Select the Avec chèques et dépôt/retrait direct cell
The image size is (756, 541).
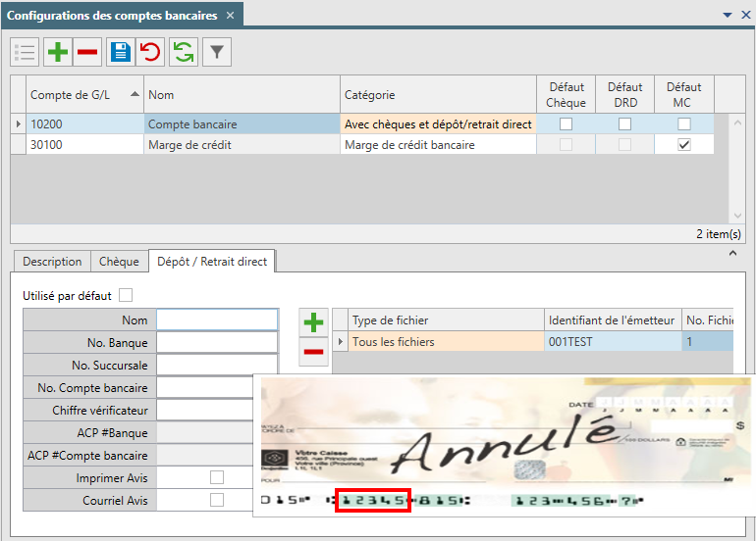(438, 124)
